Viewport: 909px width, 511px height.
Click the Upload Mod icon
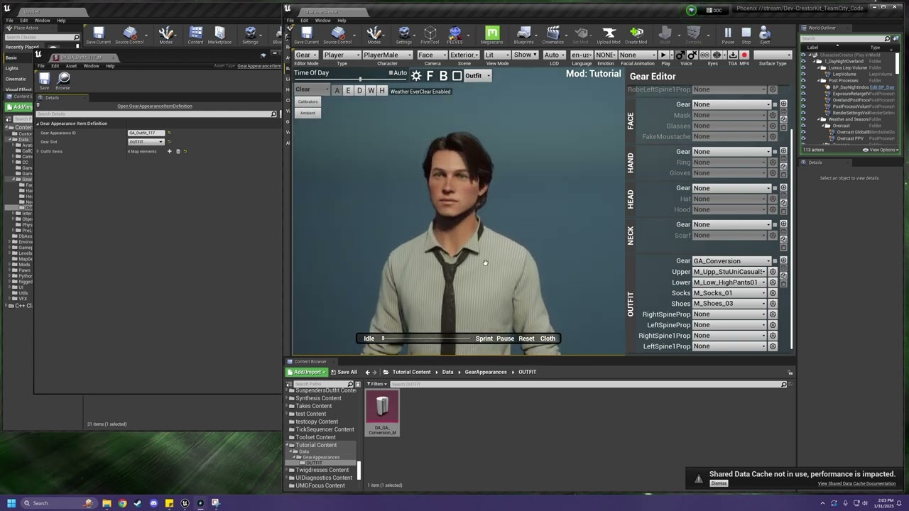pos(609,35)
